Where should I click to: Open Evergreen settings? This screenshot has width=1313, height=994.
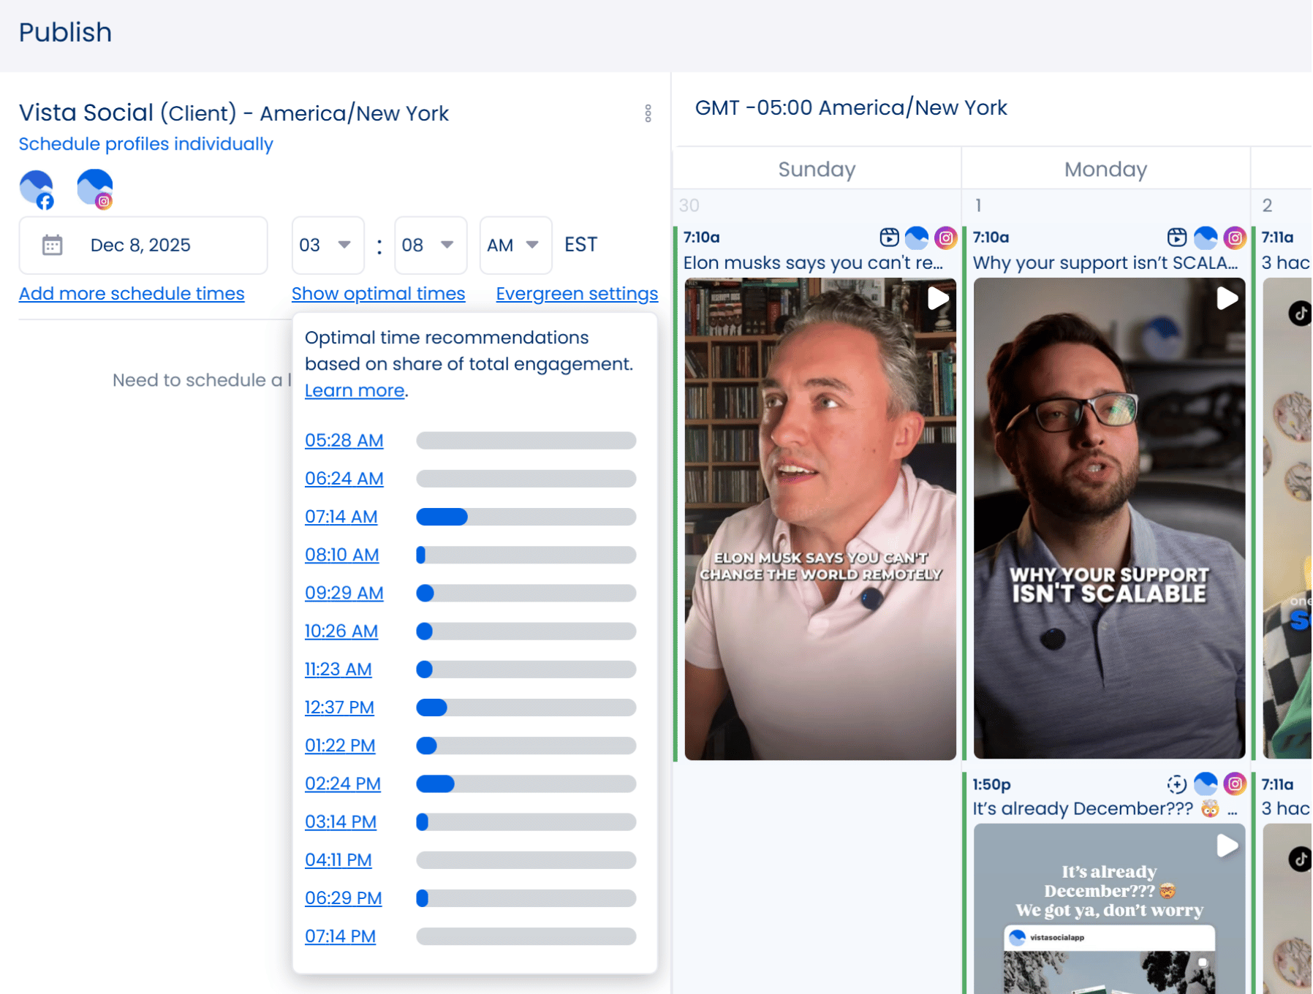(x=576, y=294)
